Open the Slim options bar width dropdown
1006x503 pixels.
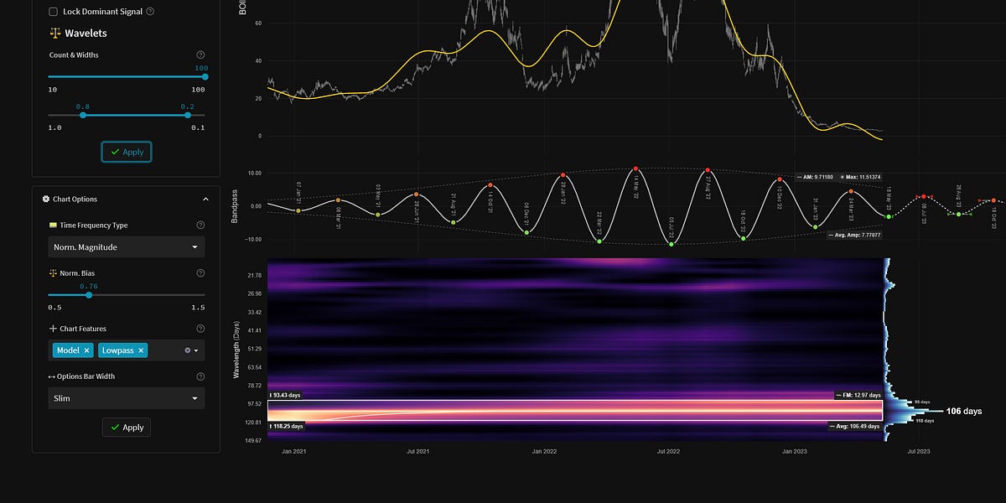pyautogui.click(x=126, y=398)
